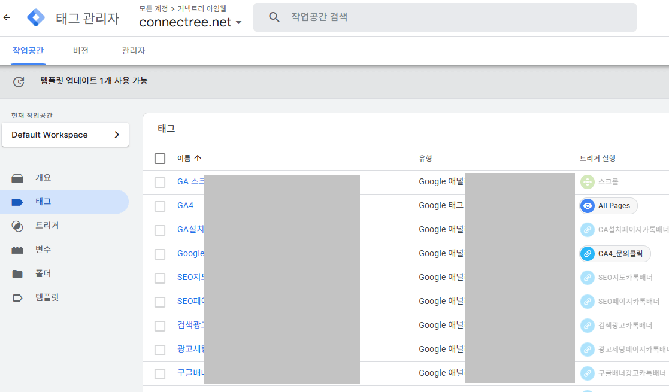Screen dimensions: 669x392
Task: Switch to the 버전 tab
Action: click(x=81, y=50)
